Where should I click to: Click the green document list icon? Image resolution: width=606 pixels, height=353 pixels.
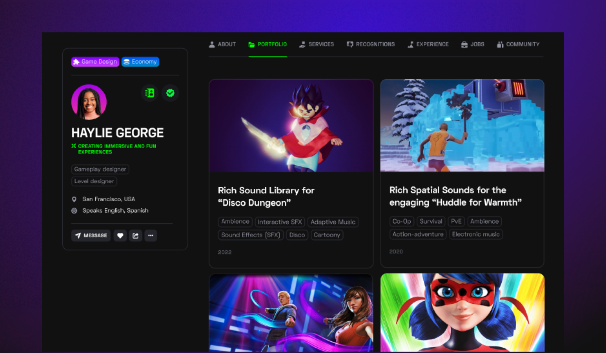[150, 93]
